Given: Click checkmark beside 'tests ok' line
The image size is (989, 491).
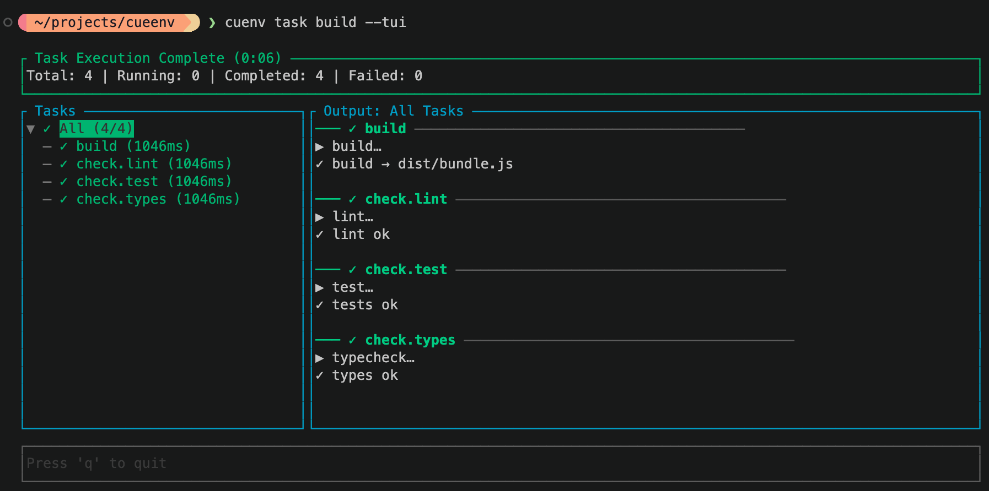Looking at the screenshot, I should coord(320,305).
